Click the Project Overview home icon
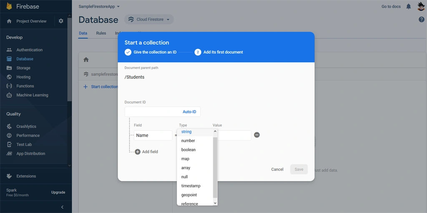 tap(9, 21)
